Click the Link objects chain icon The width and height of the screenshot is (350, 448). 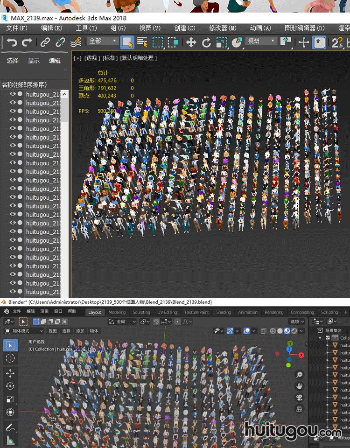click(45, 42)
